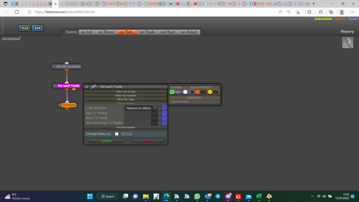Image resolution: width=359 pixels, height=202 pixels.
Task: Click the yellow-bordered adjust field
Action: [x=215, y=92]
